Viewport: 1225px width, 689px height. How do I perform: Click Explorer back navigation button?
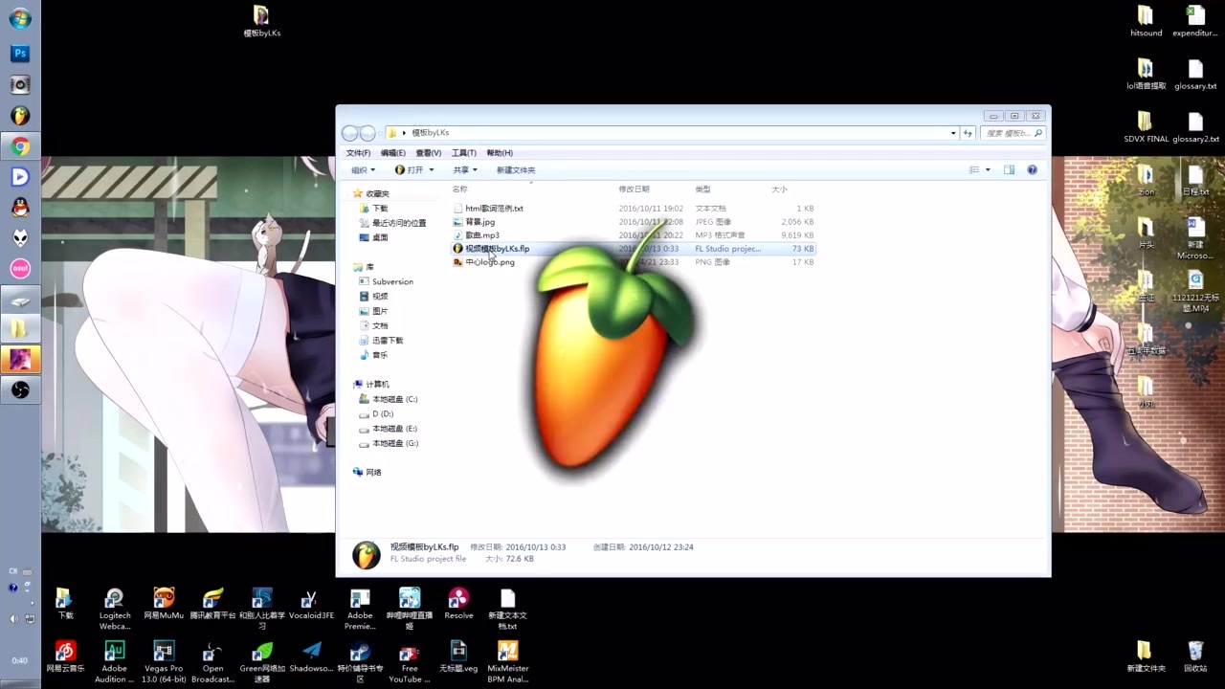tap(350, 133)
